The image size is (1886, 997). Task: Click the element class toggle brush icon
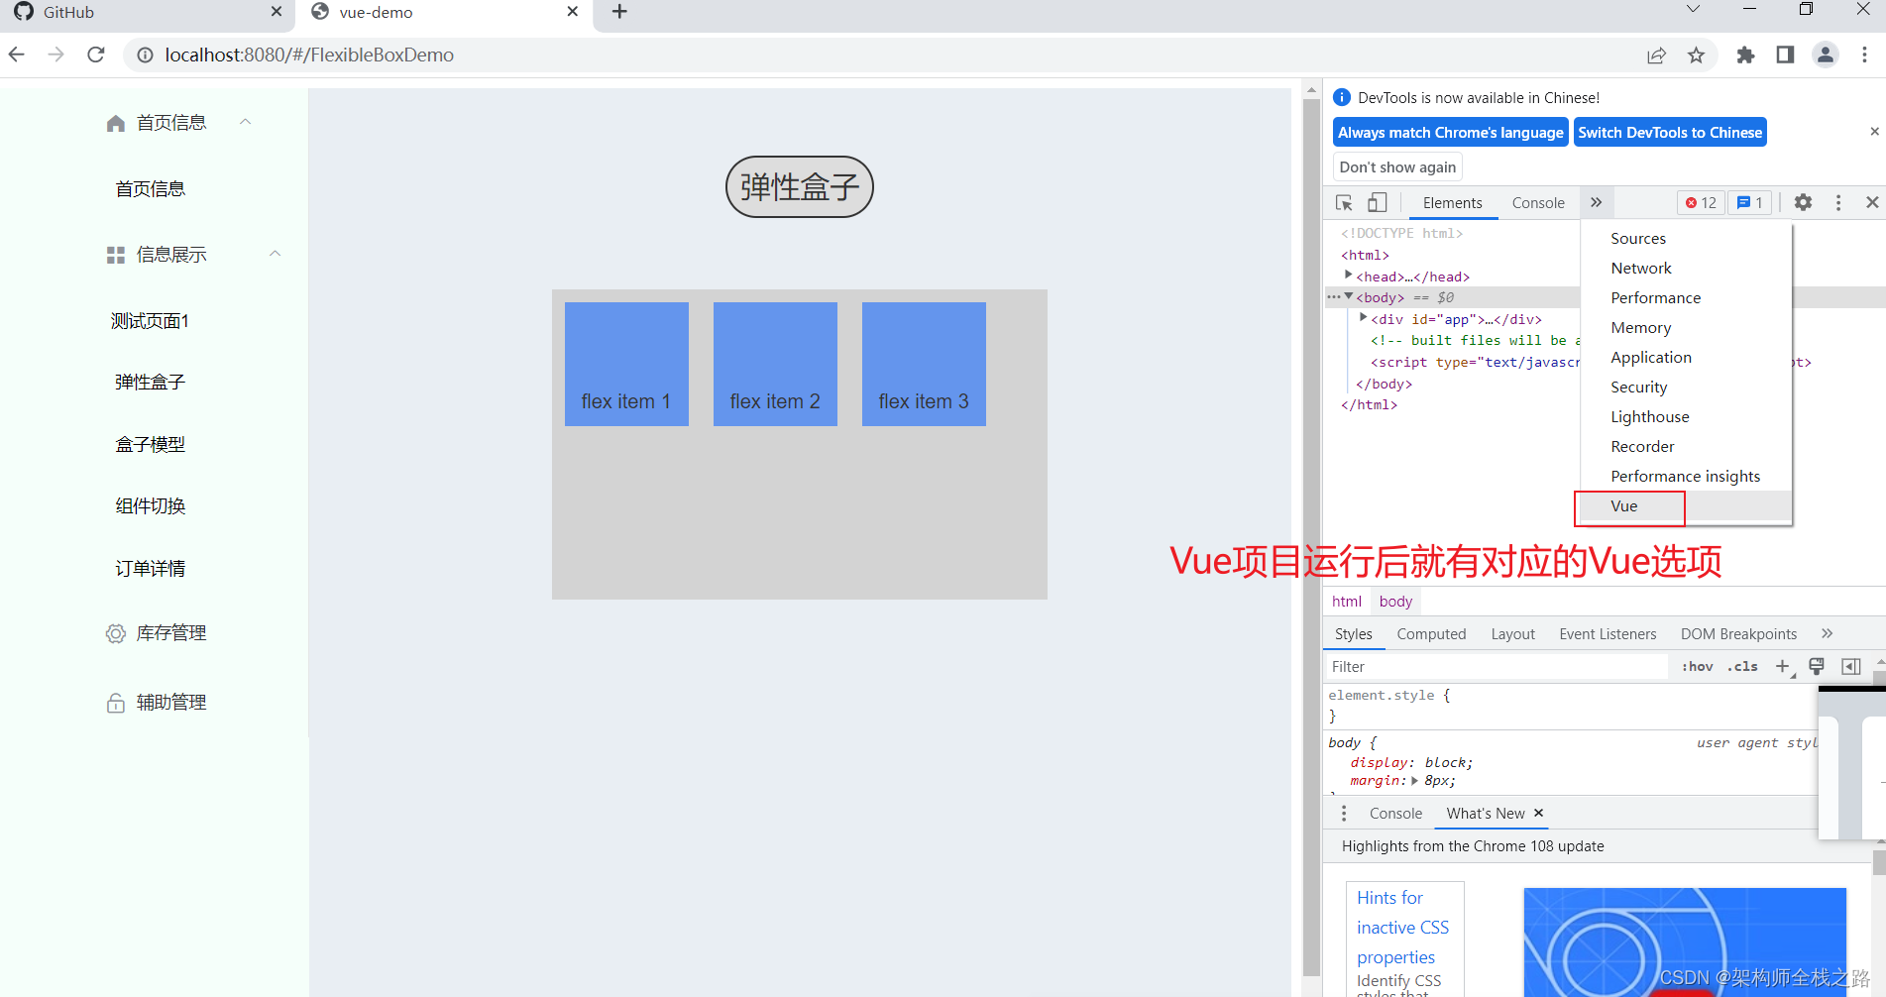click(x=1817, y=666)
